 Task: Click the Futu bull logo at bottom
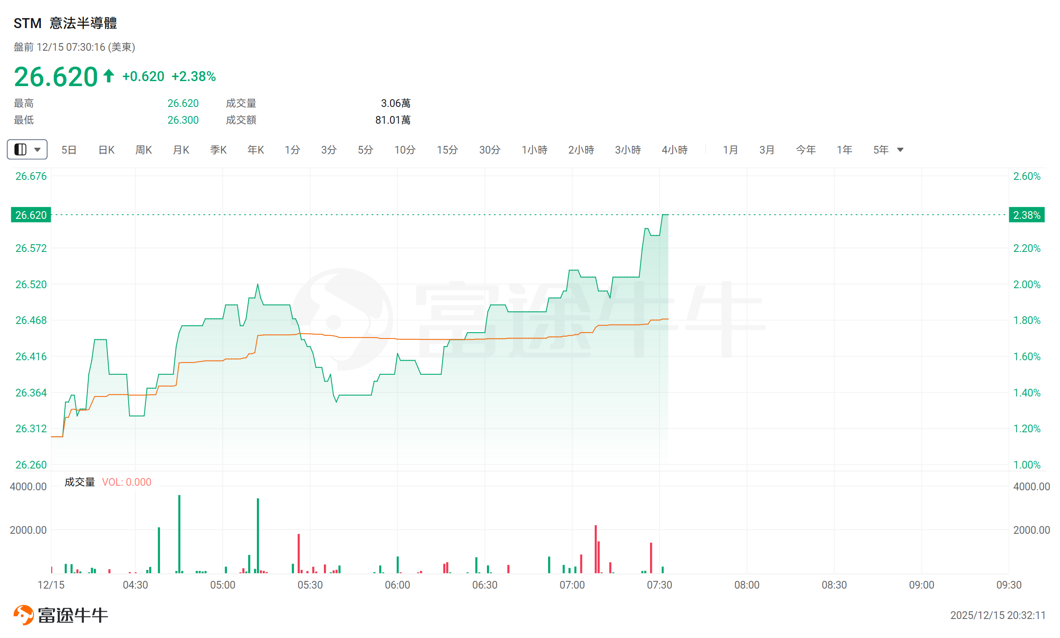tap(24, 615)
